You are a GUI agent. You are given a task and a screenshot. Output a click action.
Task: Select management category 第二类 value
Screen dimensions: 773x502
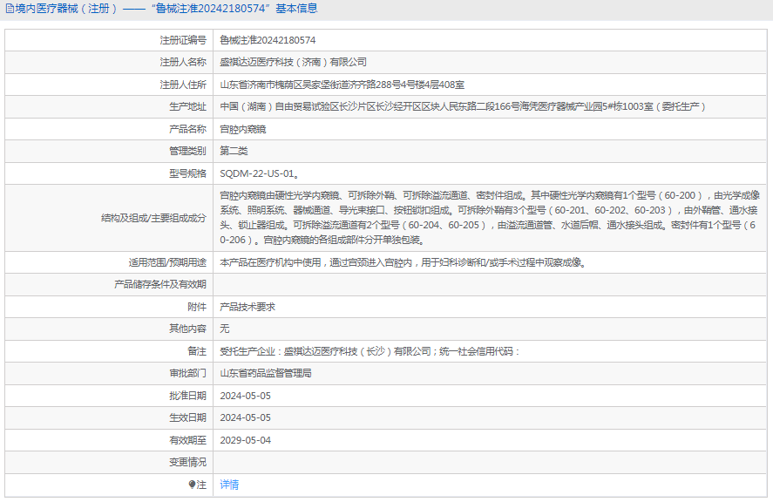(234, 151)
